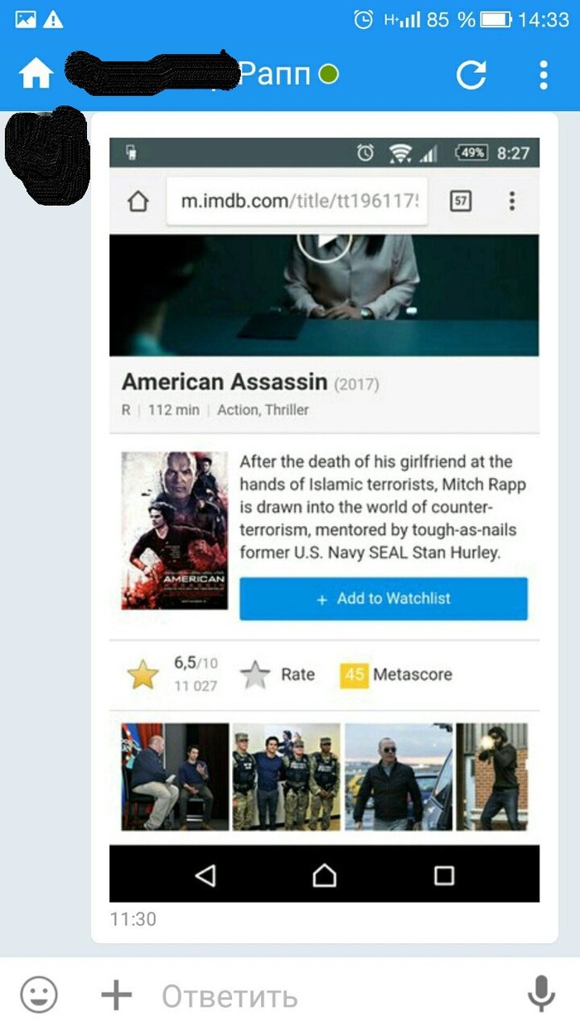Screen dimensions: 580x1032
Task: Tap the m.imdb.com address bar
Action: (x=297, y=201)
